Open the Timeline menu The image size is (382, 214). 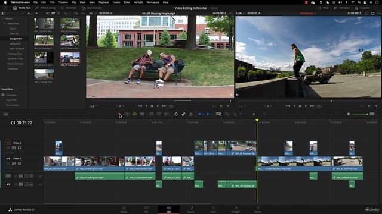(63, 2)
